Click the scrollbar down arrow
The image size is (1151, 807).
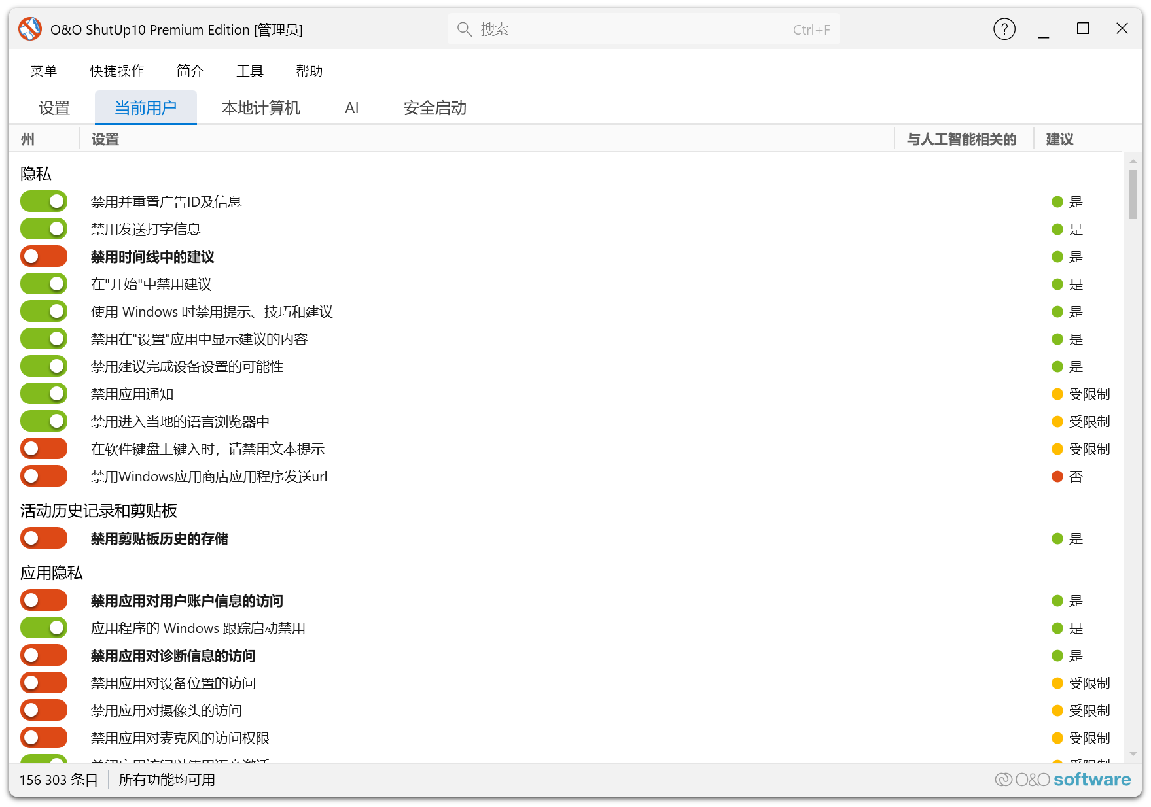click(1133, 754)
